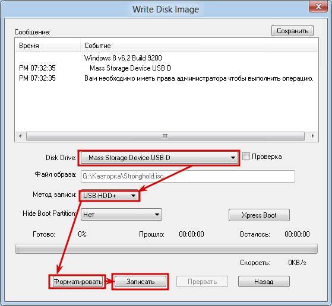Open the Hide Boot Partition dropdown
This screenshot has width=332, height=306.
[x=121, y=215]
